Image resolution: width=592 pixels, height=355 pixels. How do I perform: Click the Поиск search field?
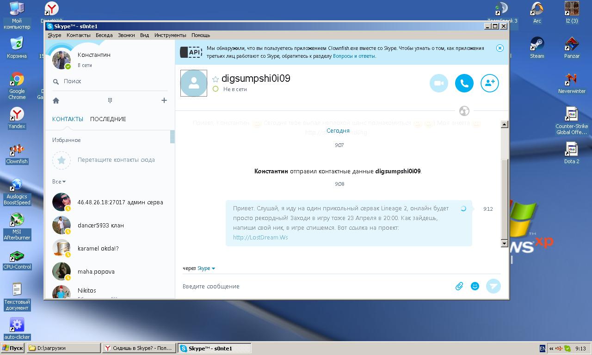111,81
